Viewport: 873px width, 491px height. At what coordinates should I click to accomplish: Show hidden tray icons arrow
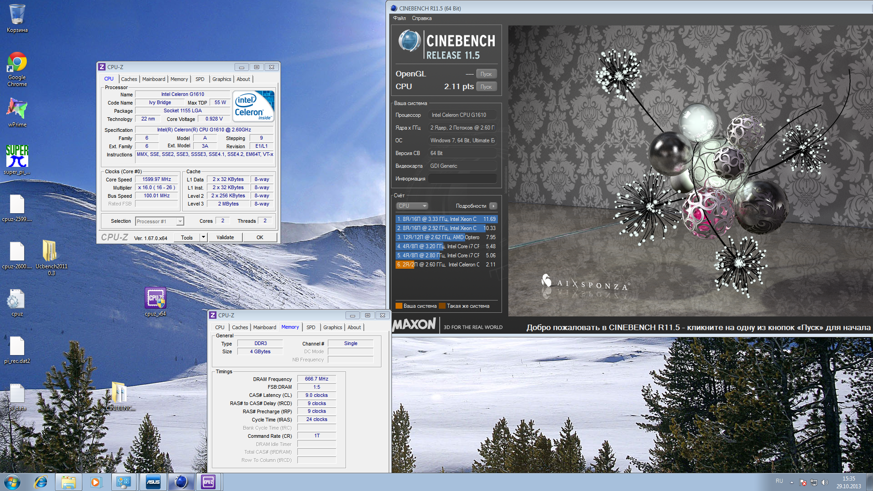point(792,482)
